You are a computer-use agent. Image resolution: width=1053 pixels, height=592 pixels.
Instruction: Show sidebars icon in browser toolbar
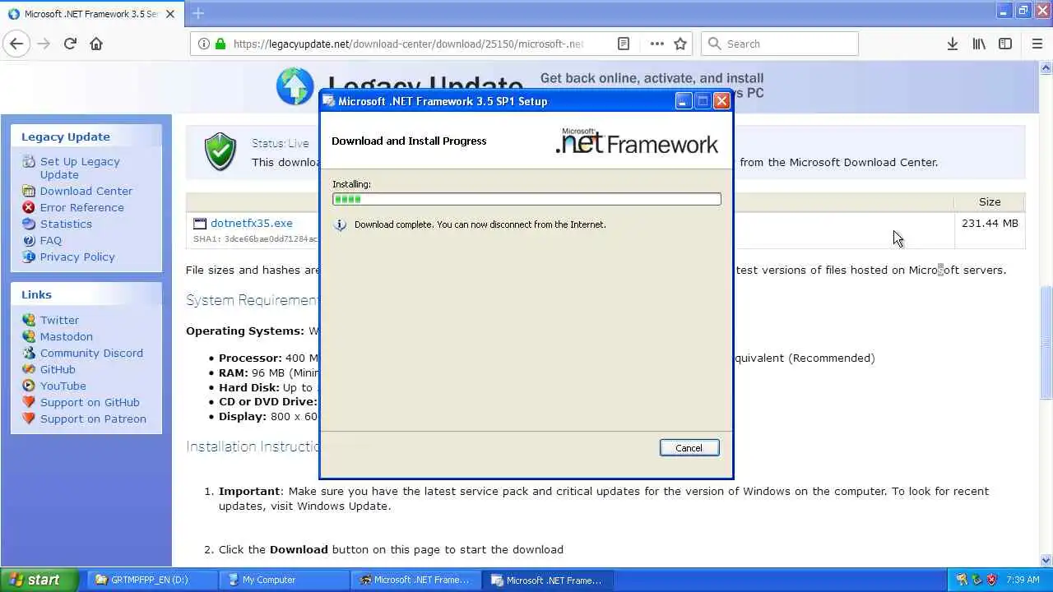[1005, 44]
